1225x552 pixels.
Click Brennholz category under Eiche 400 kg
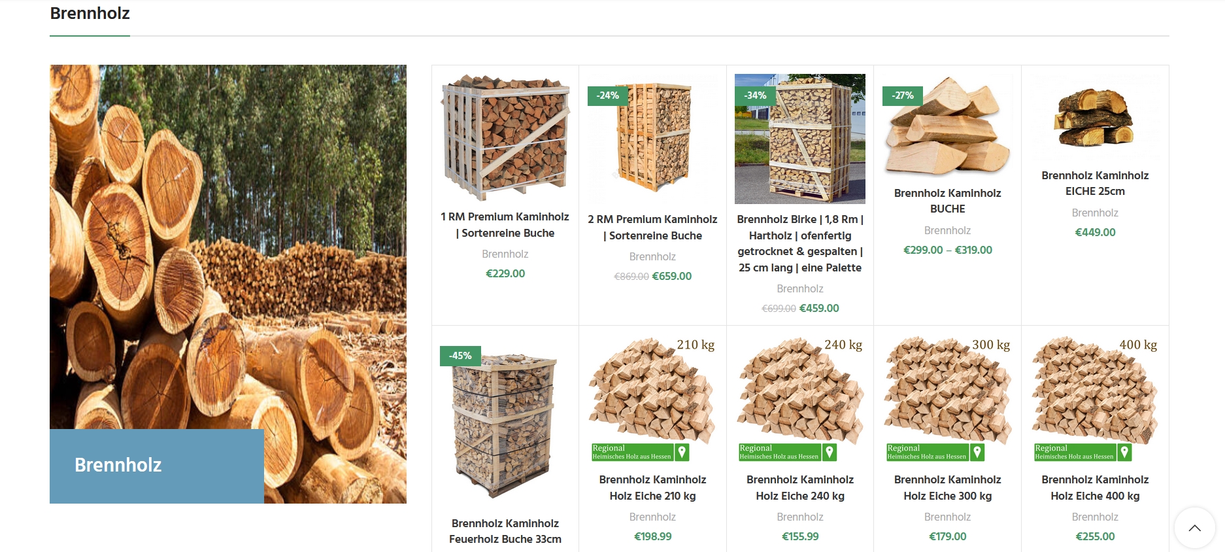(x=1095, y=517)
